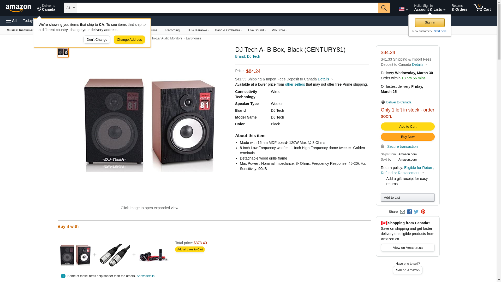Viewport: 501px width, 282px height.
Task: Open the DJ & Karaoke menu
Action: pyautogui.click(x=198, y=30)
